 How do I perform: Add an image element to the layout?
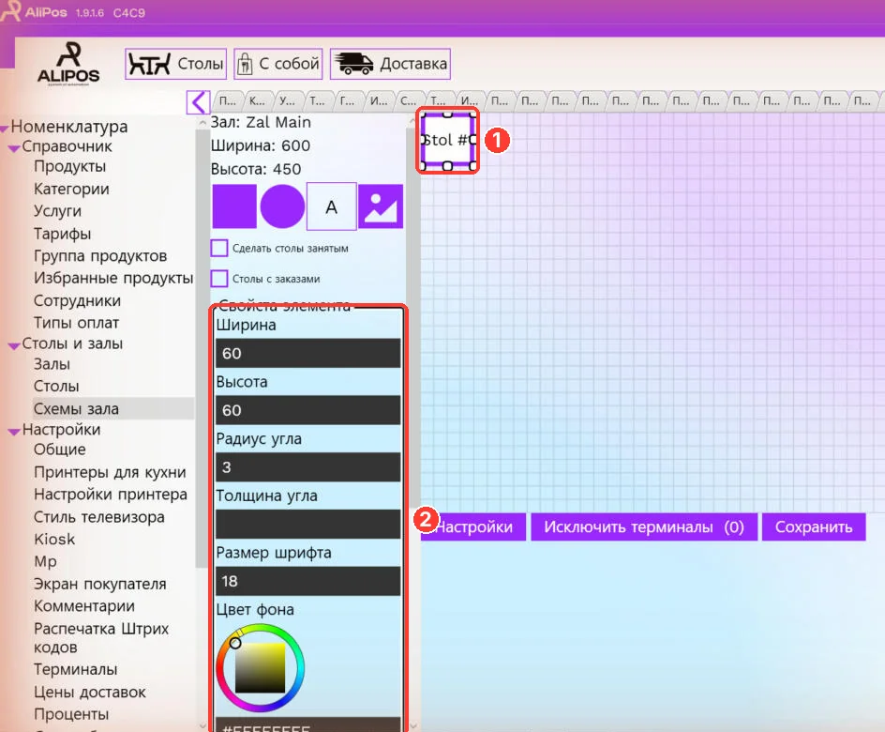point(381,206)
